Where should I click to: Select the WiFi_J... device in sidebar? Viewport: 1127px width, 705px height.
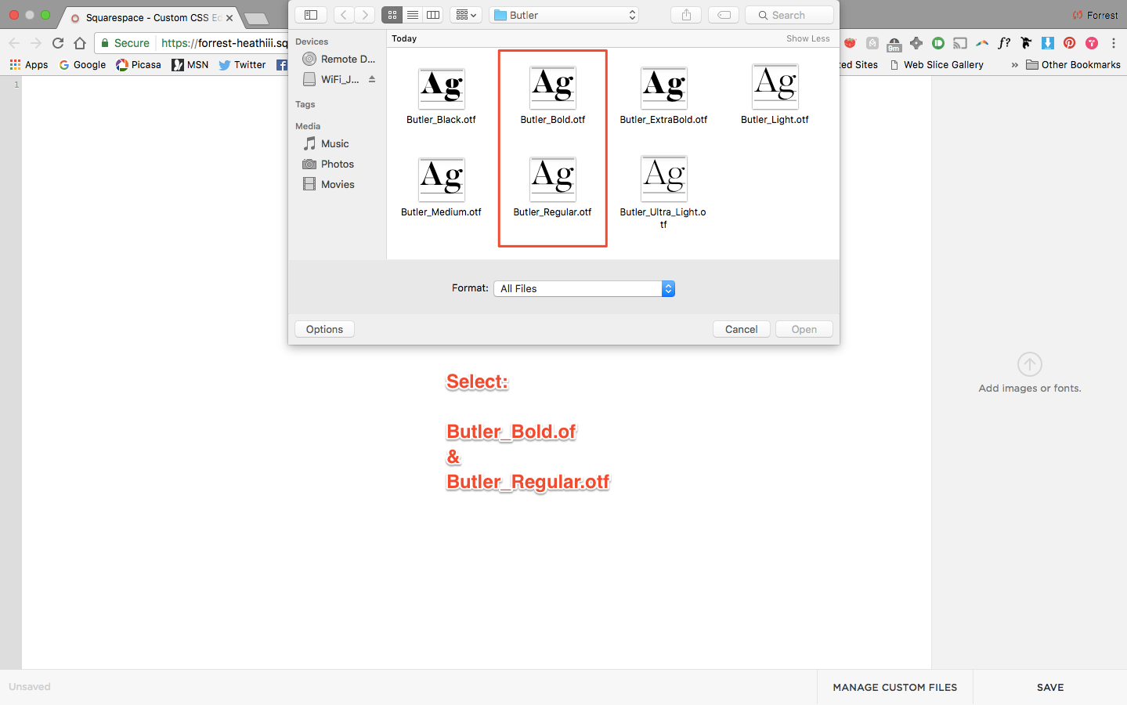tap(332, 79)
